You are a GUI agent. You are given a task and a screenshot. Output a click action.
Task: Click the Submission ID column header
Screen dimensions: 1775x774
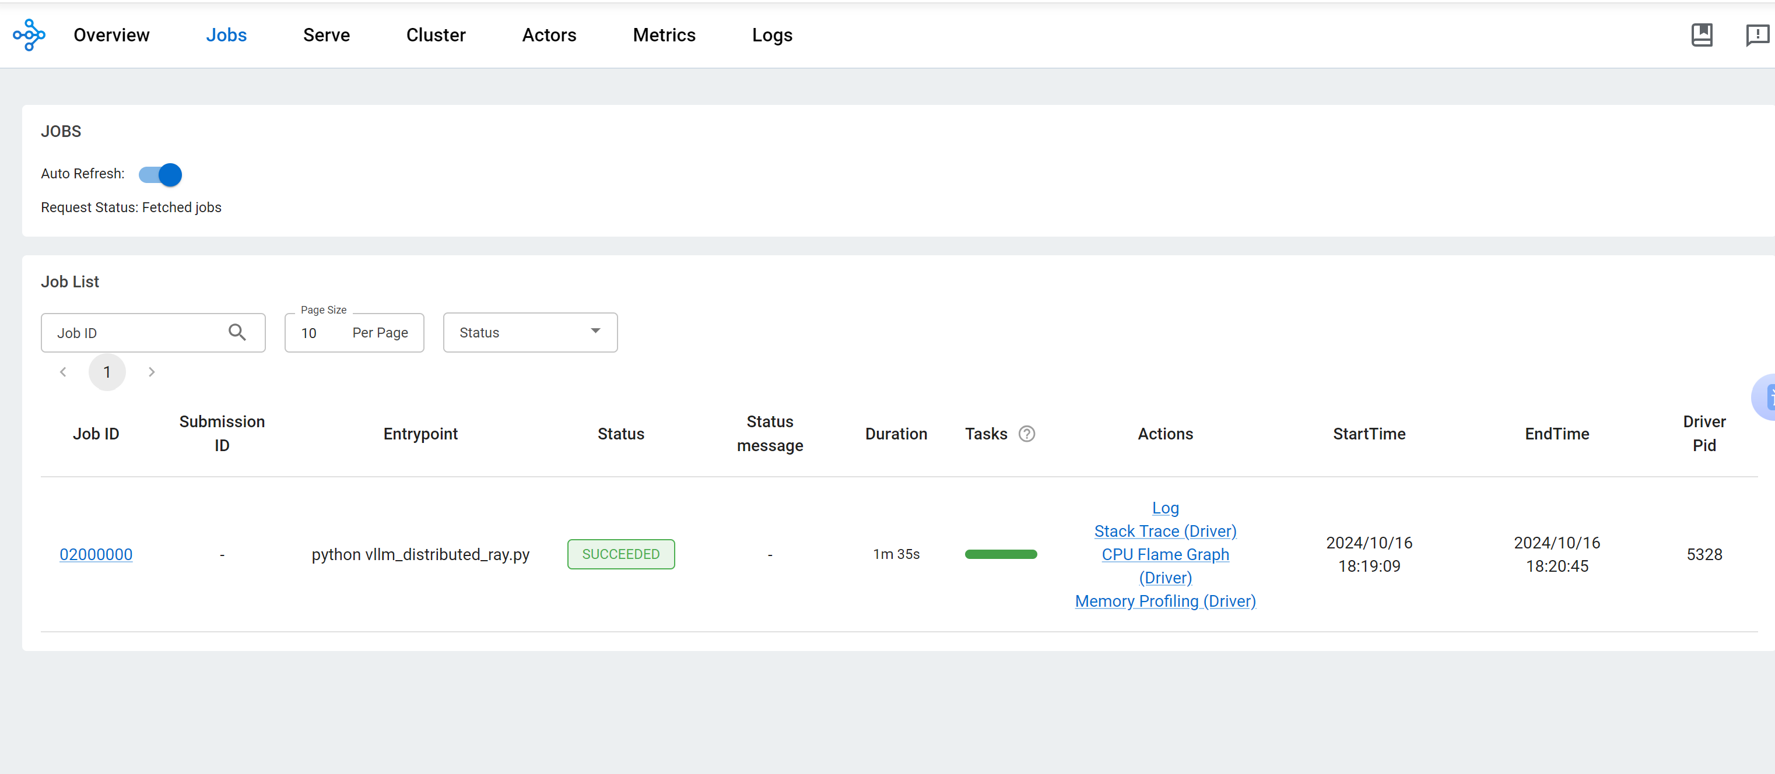point(222,434)
